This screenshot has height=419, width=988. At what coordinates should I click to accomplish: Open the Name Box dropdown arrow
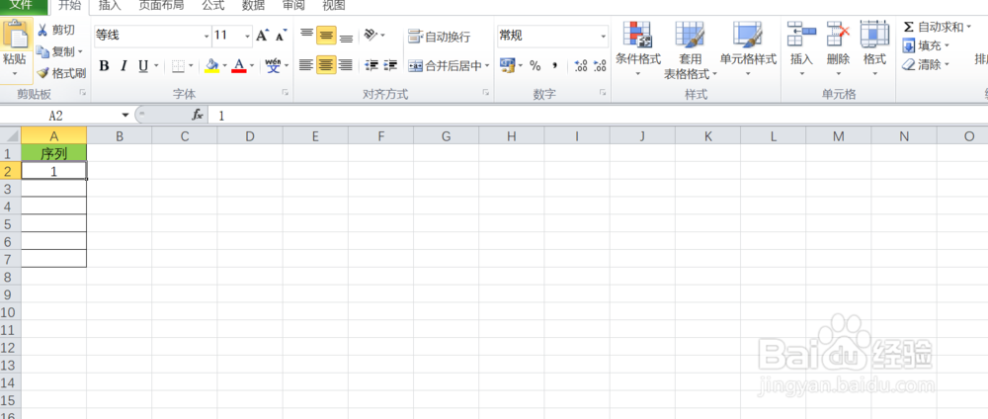coord(124,116)
